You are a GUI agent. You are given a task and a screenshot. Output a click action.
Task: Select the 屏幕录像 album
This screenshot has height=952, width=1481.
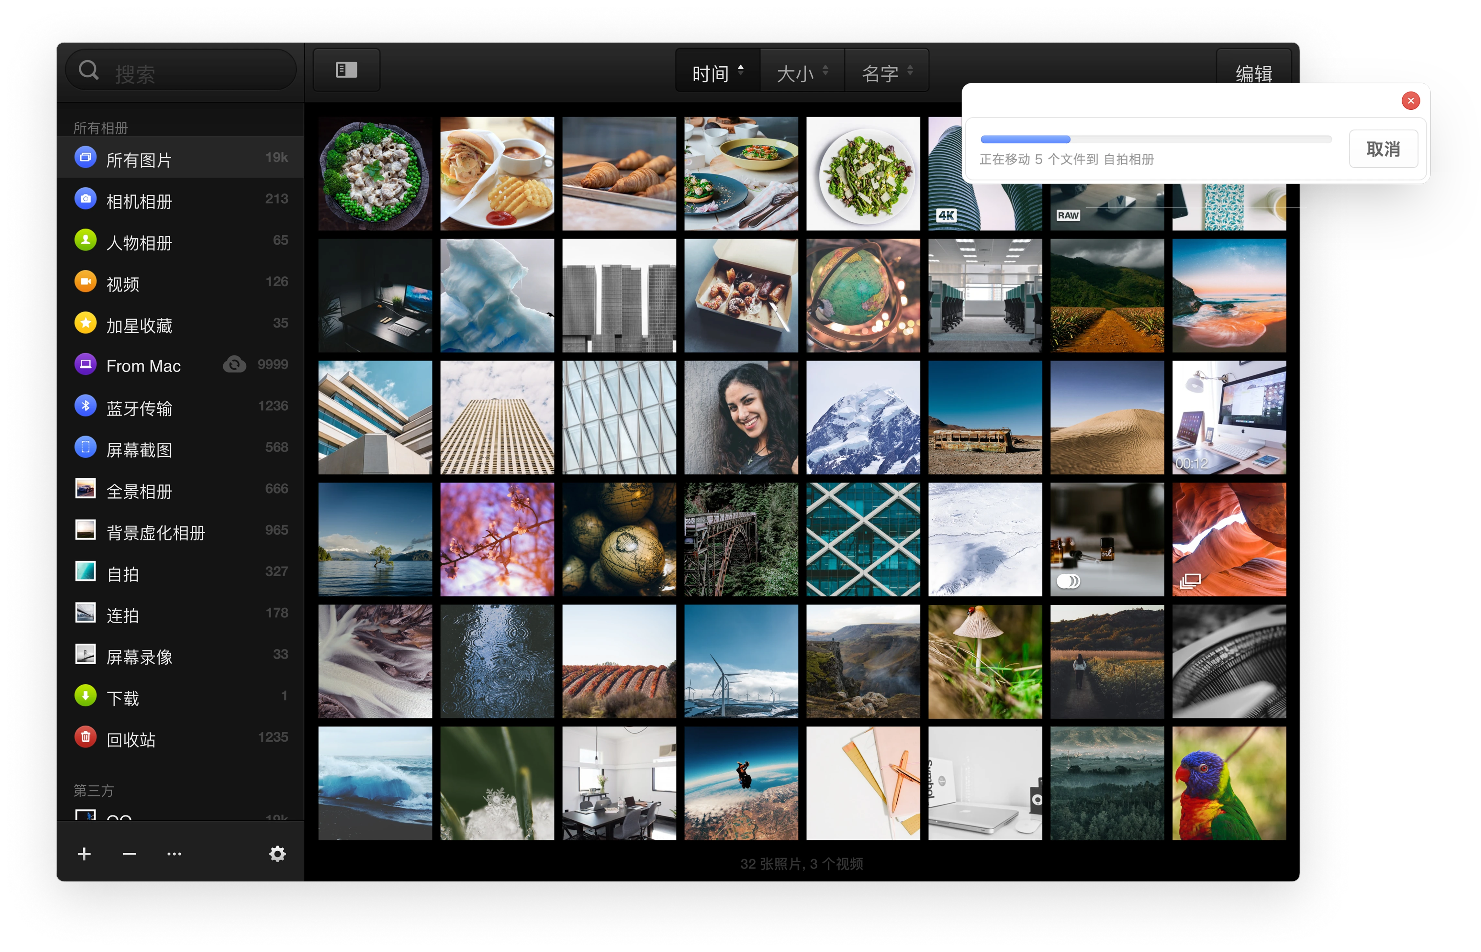tap(181, 656)
